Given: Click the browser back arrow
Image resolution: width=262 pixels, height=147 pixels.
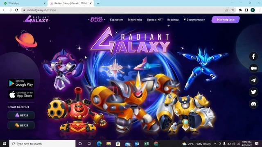Looking at the screenshot, I should pyautogui.click(x=4, y=10).
